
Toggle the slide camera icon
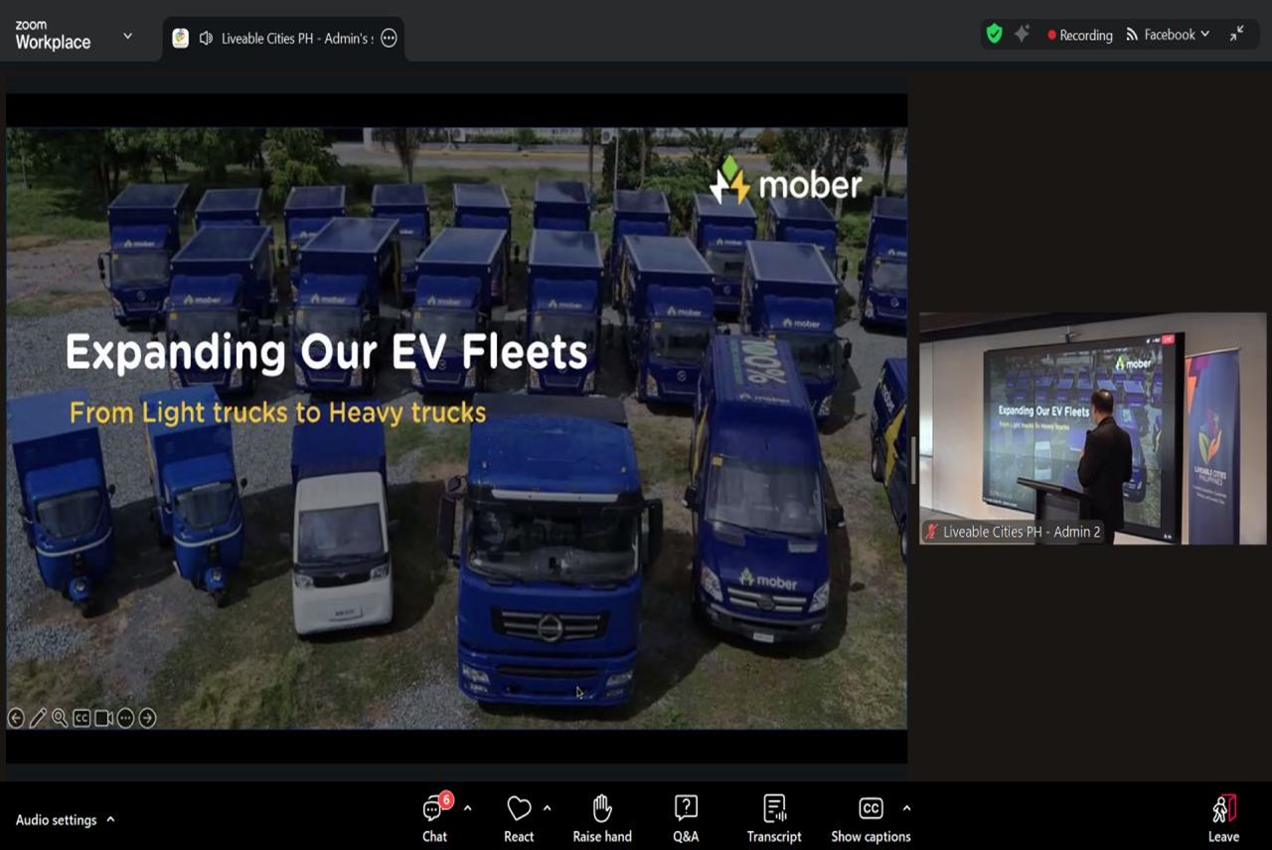(x=103, y=718)
